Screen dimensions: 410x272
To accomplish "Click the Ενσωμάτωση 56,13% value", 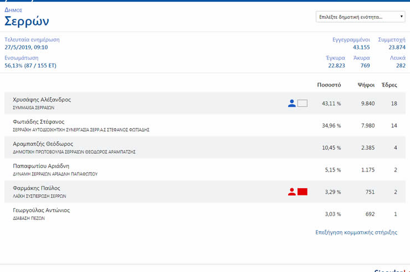I will pyautogui.click(x=30, y=66).
